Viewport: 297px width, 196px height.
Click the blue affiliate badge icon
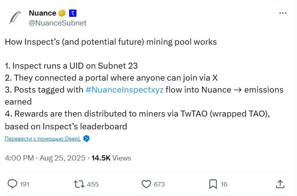[73, 13]
